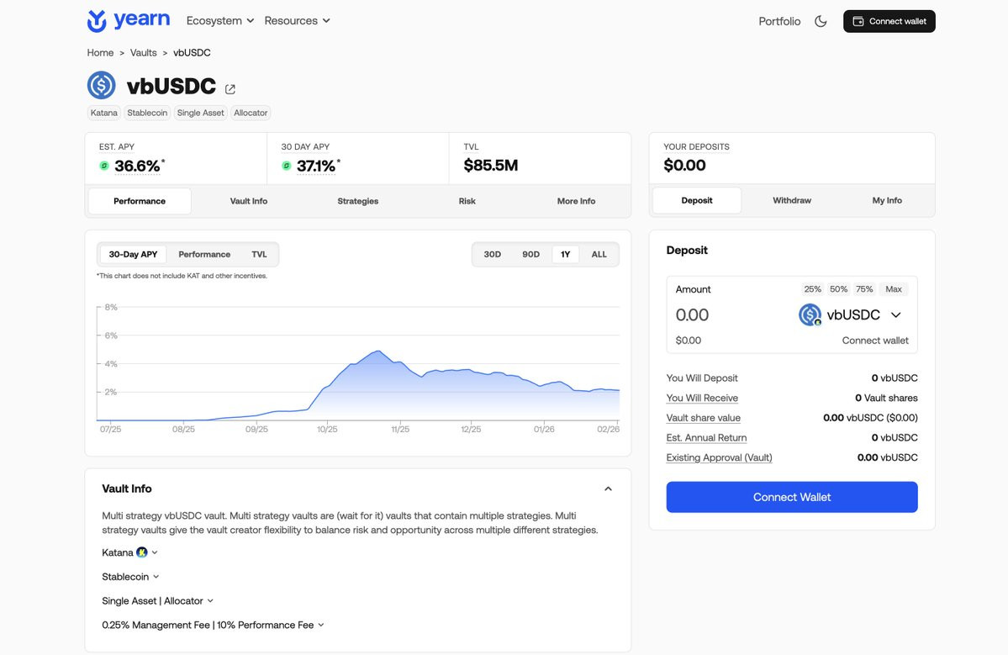Select the Performance tab under the stats

pos(140,201)
